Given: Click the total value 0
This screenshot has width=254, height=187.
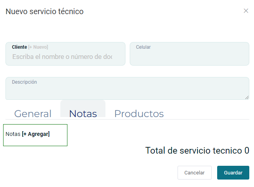Looking at the screenshot, I should click(x=247, y=150).
